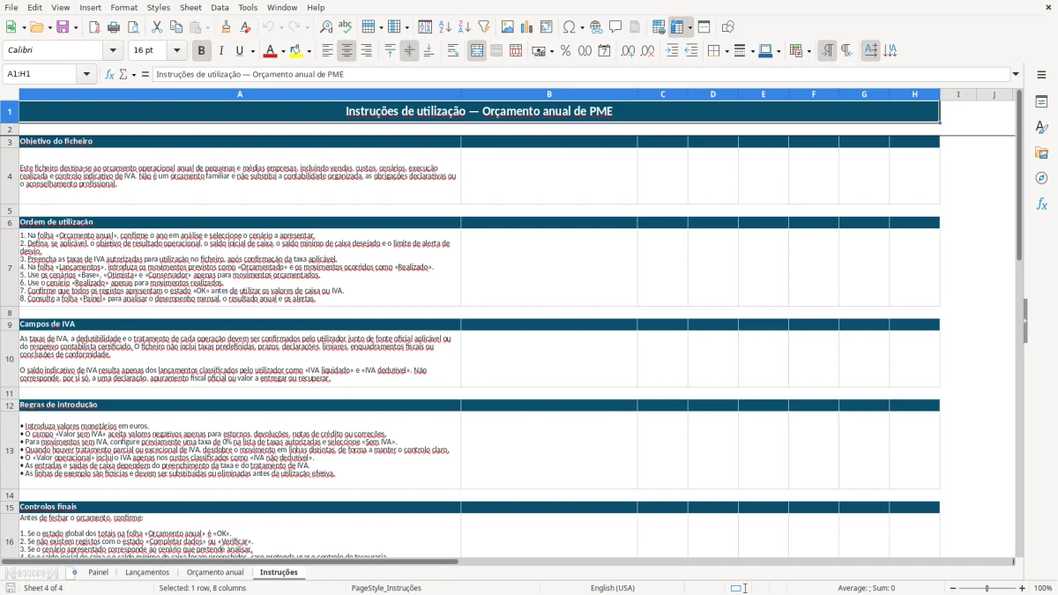The height and width of the screenshot is (595, 1058).
Task: Open the font size dropdown
Action: (x=177, y=51)
